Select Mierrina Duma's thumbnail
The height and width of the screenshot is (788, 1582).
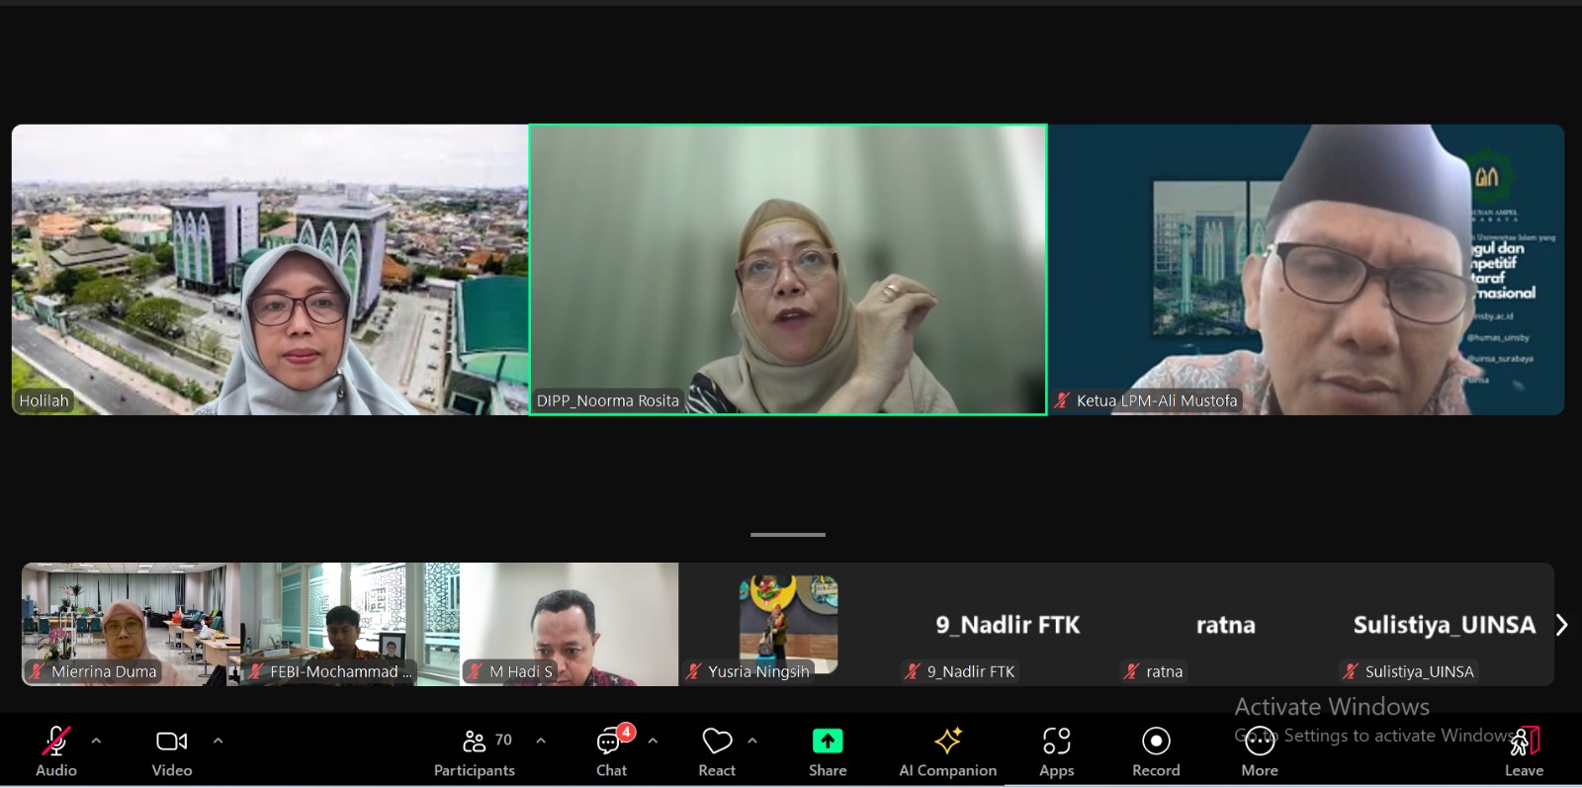pyautogui.click(x=132, y=624)
